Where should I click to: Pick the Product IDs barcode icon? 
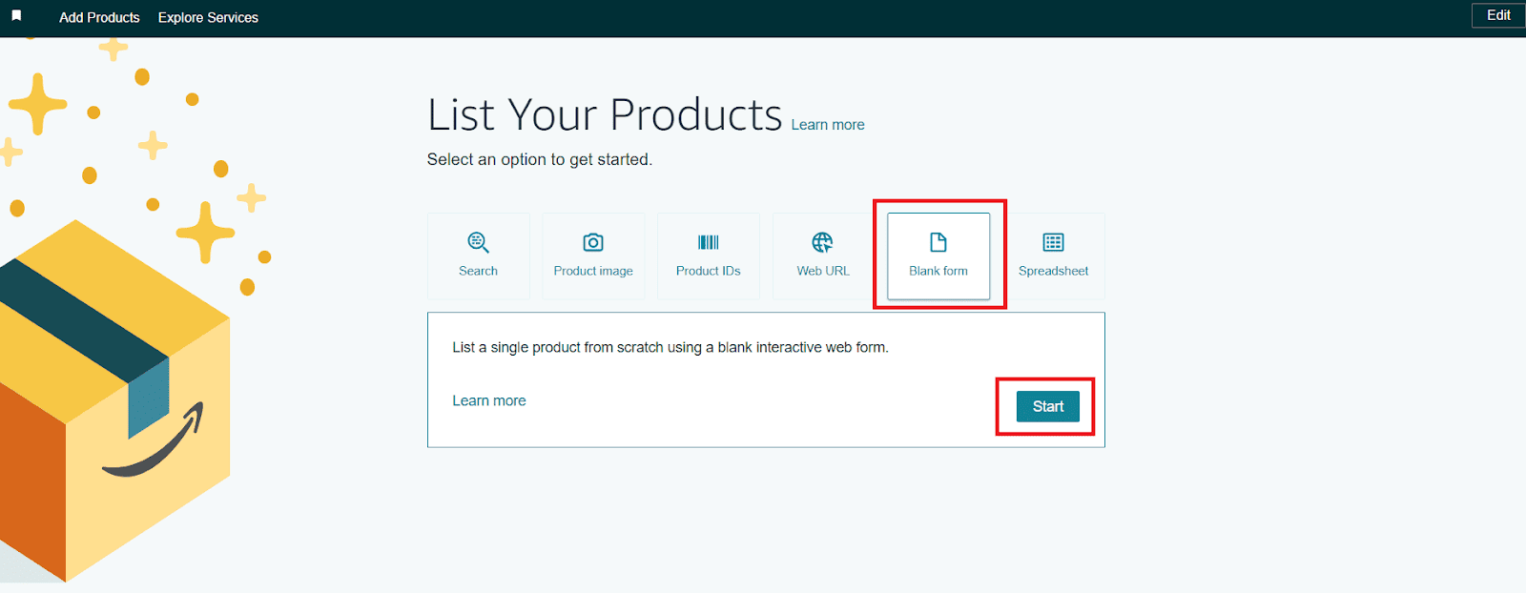pos(709,242)
